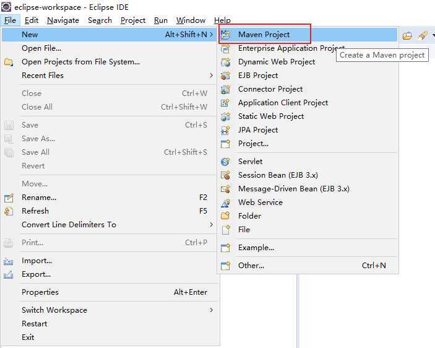Select Other... with Ctrl+N shortcut
This screenshot has width=435, height=348.
pyautogui.click(x=308, y=266)
